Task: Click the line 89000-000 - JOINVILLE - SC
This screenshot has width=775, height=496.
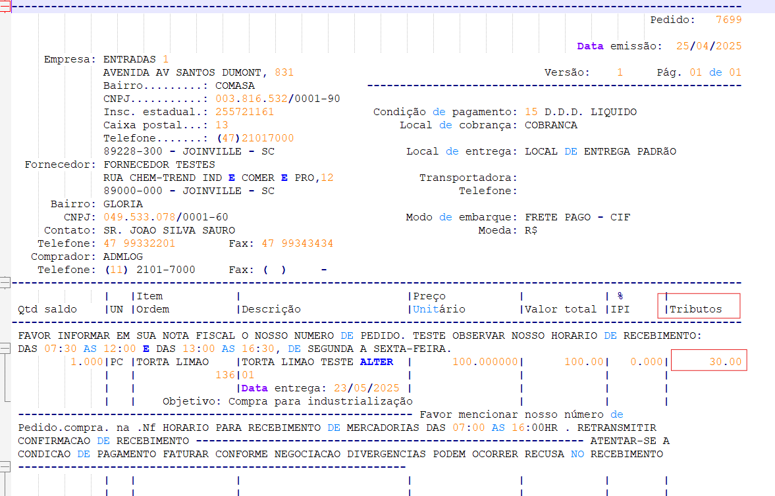Action: pyautogui.click(x=189, y=191)
